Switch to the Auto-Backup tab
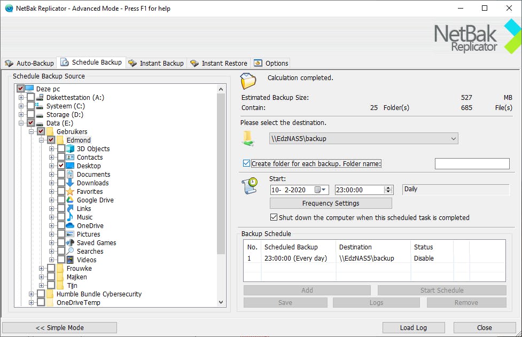Image resolution: width=522 pixels, height=337 pixels. (x=29, y=63)
